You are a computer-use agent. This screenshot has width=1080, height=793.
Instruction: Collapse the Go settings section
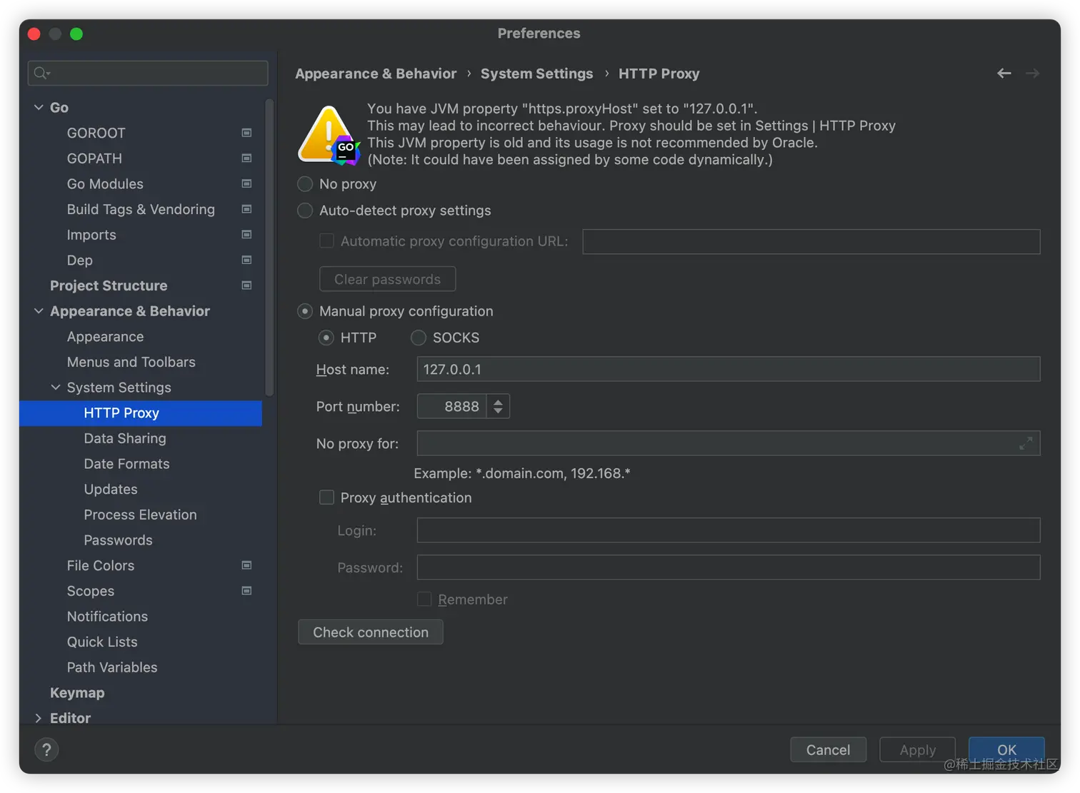[x=39, y=107]
